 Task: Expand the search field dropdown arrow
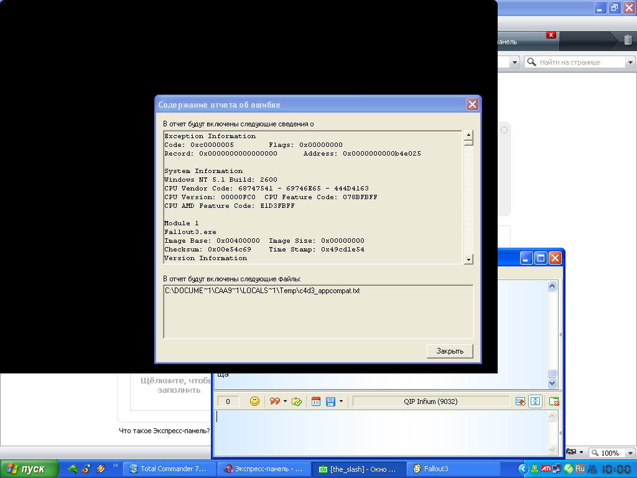630,62
